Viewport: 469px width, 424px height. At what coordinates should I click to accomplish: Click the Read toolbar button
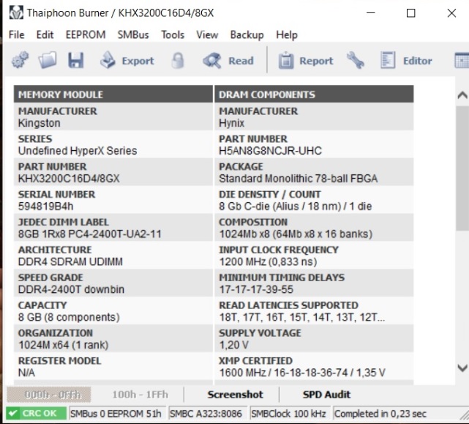[228, 61]
